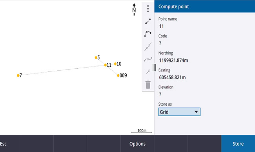Viewport: 255px width, 152px height.
Task: Tap the Store button
Action: pos(238,144)
